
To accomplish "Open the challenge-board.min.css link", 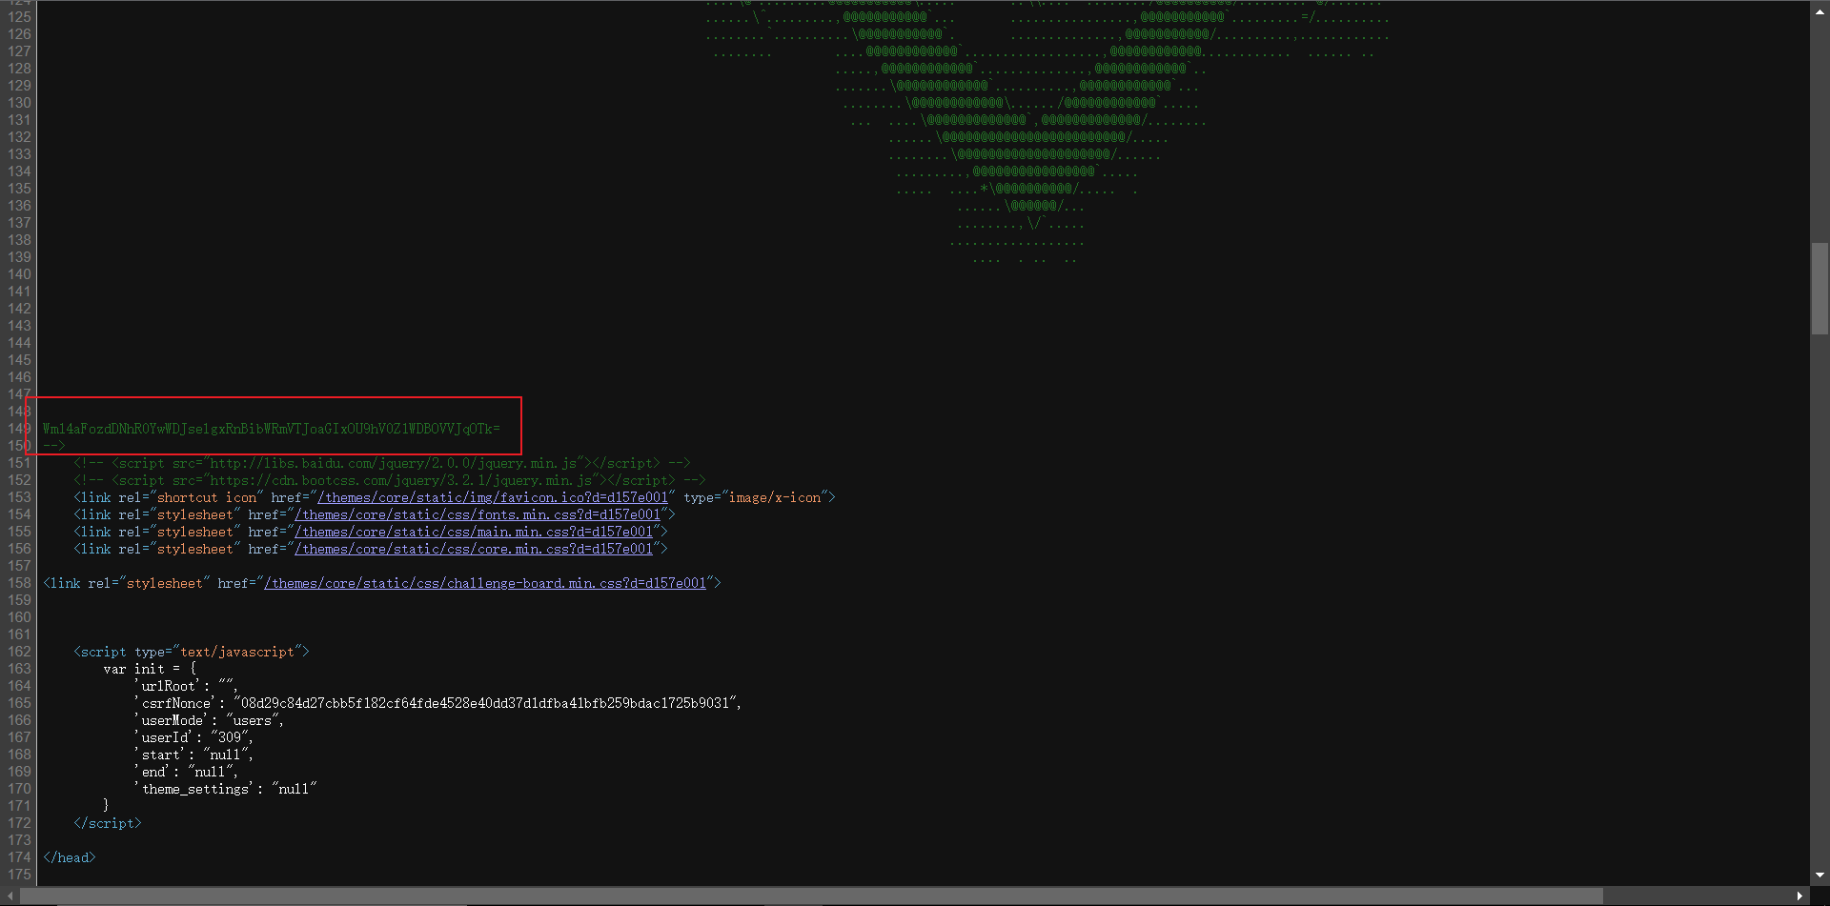I will click(488, 583).
